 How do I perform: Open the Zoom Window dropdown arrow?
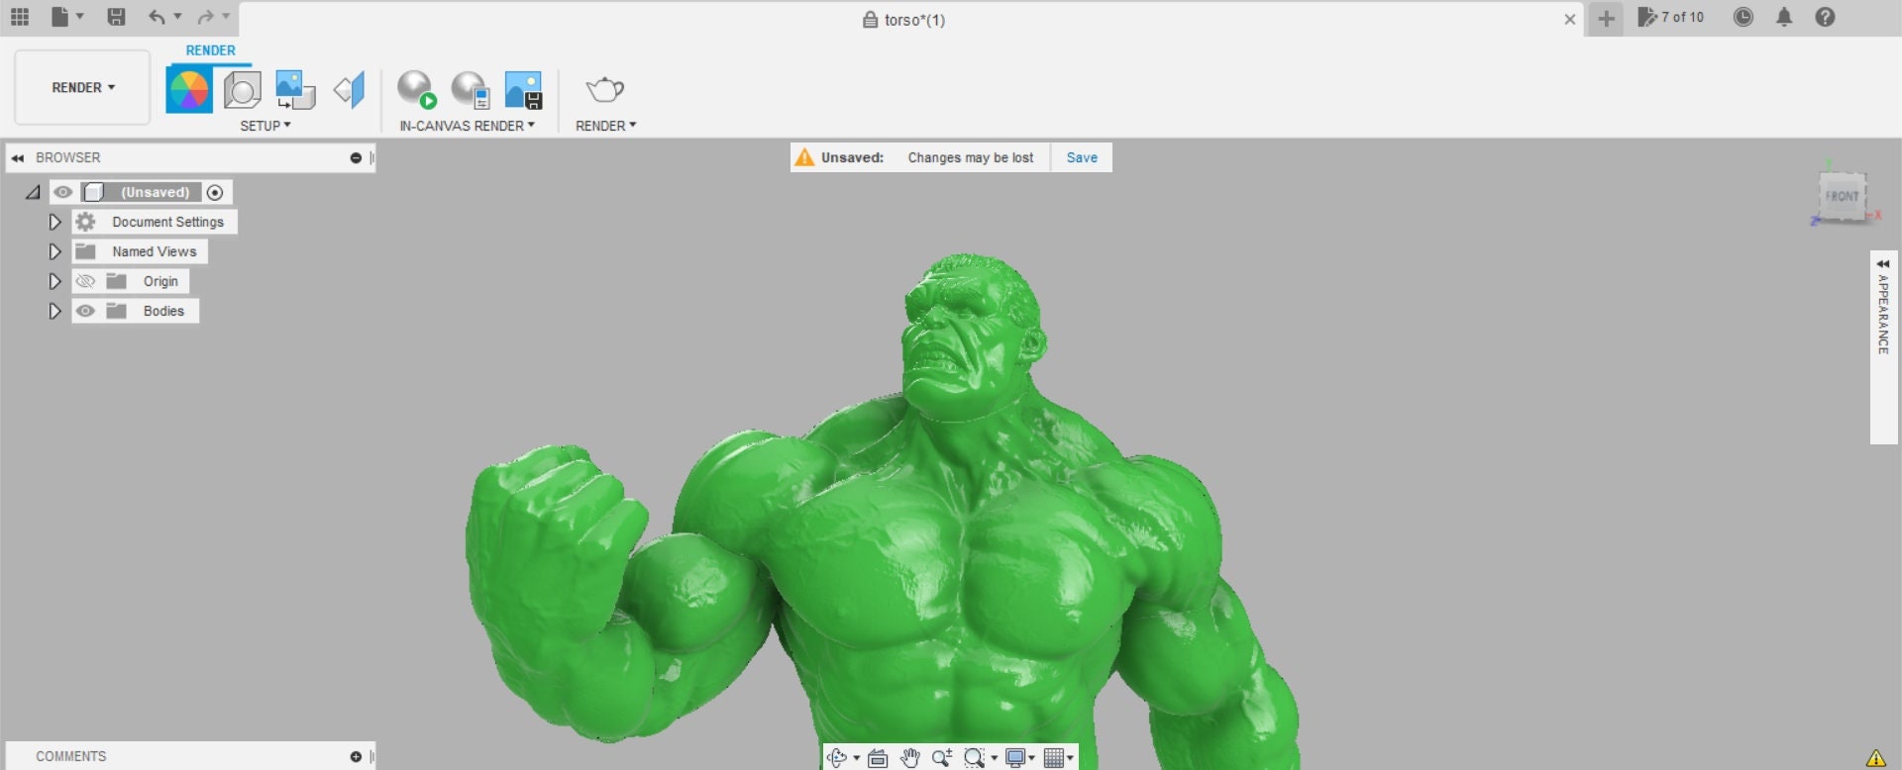pyautogui.click(x=995, y=758)
